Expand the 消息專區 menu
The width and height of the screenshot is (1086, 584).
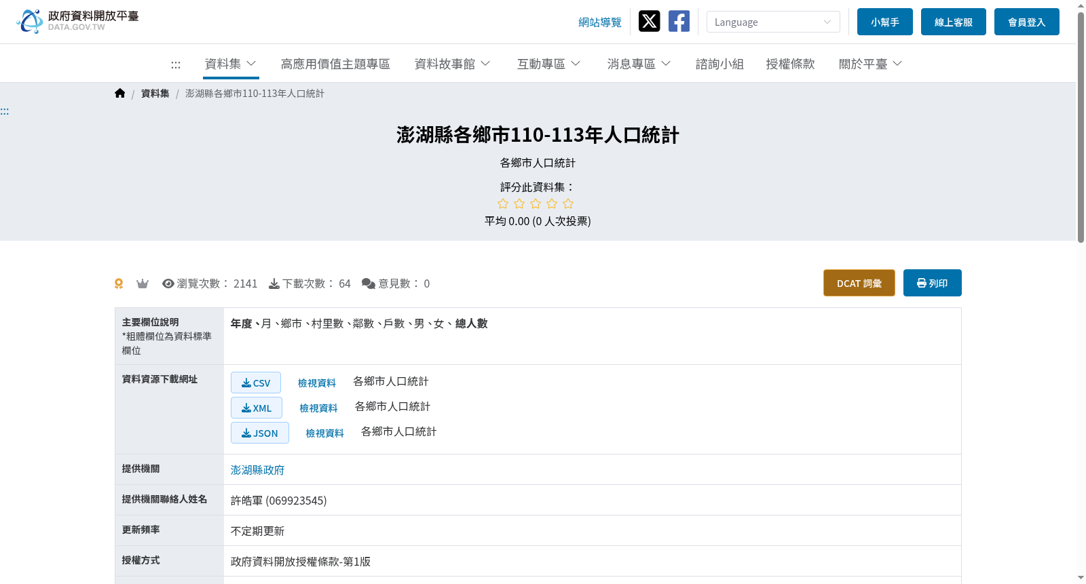639,64
